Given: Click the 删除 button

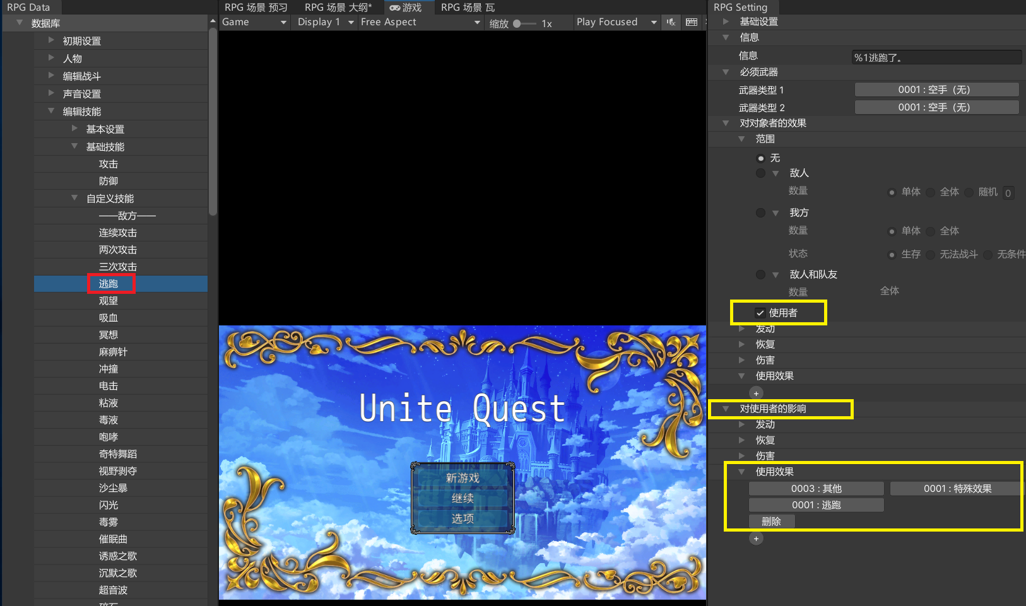Looking at the screenshot, I should 771,522.
